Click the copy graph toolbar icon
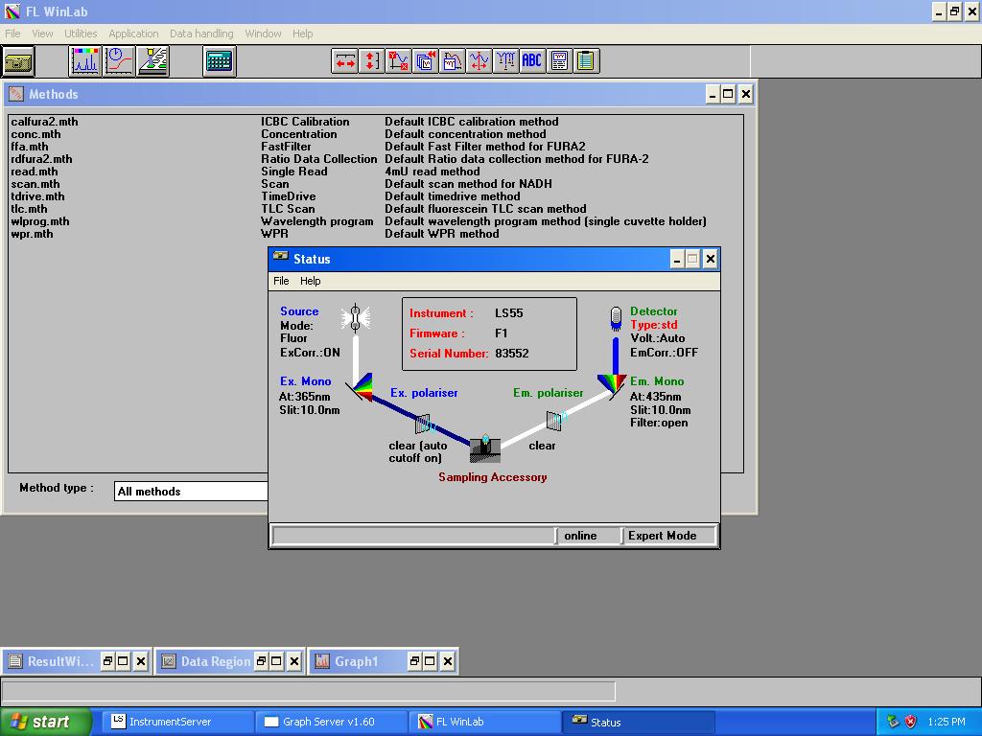The height and width of the screenshot is (736, 982). [425, 60]
